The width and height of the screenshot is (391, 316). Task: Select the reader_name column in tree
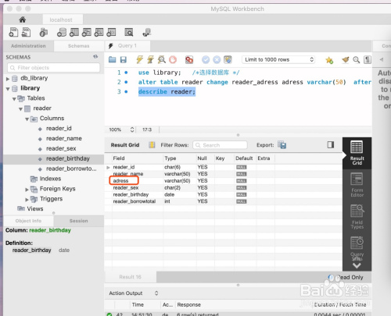pyautogui.click(x=64, y=138)
